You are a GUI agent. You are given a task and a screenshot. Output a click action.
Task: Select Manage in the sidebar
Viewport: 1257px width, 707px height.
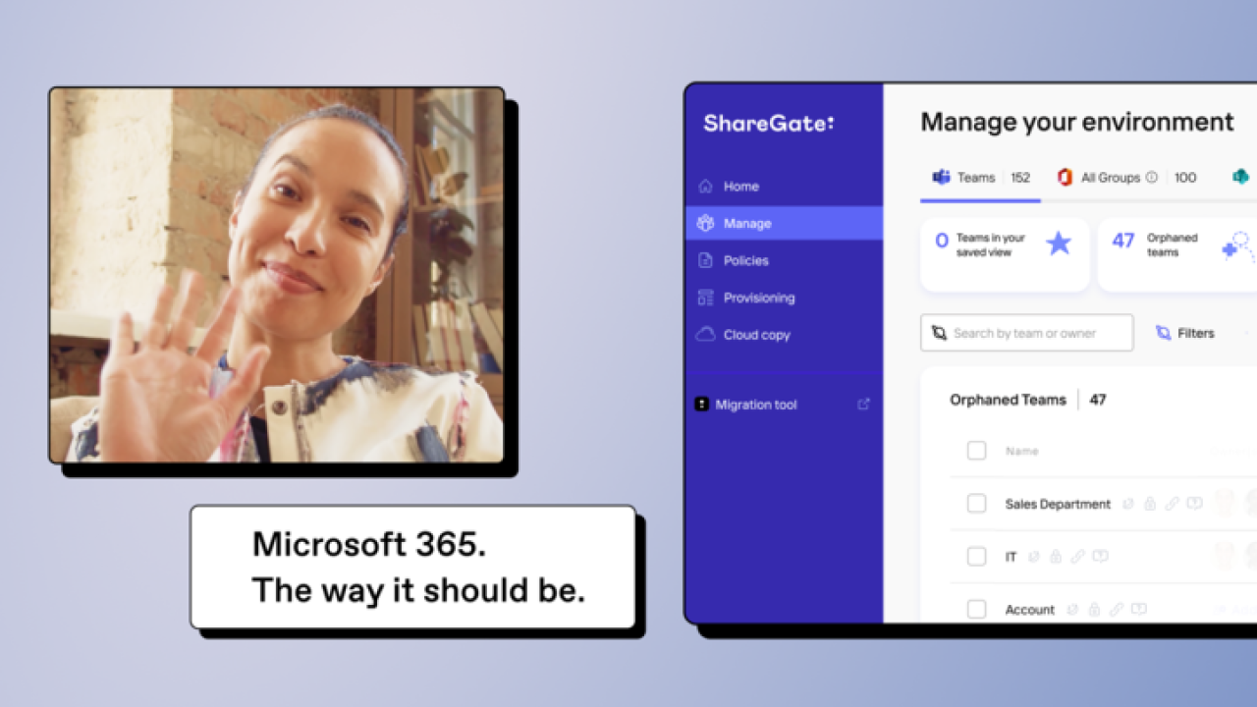[x=784, y=223]
